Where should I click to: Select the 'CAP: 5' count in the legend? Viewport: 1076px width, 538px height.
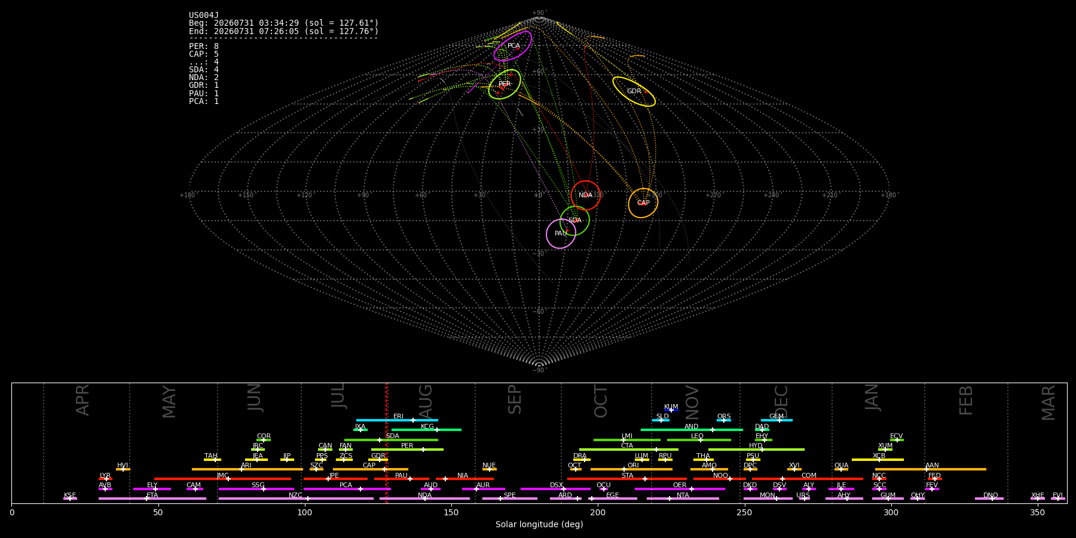point(204,54)
